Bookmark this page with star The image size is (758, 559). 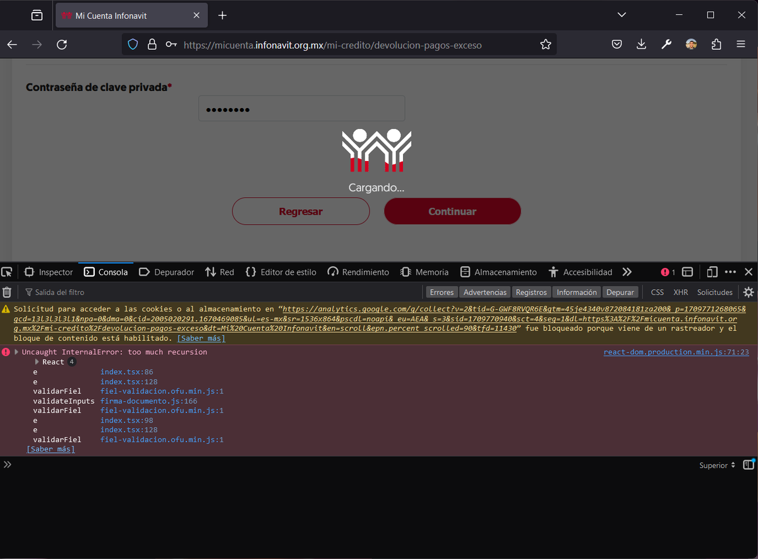point(546,44)
